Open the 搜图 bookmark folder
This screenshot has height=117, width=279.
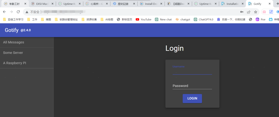[x=46, y=19]
